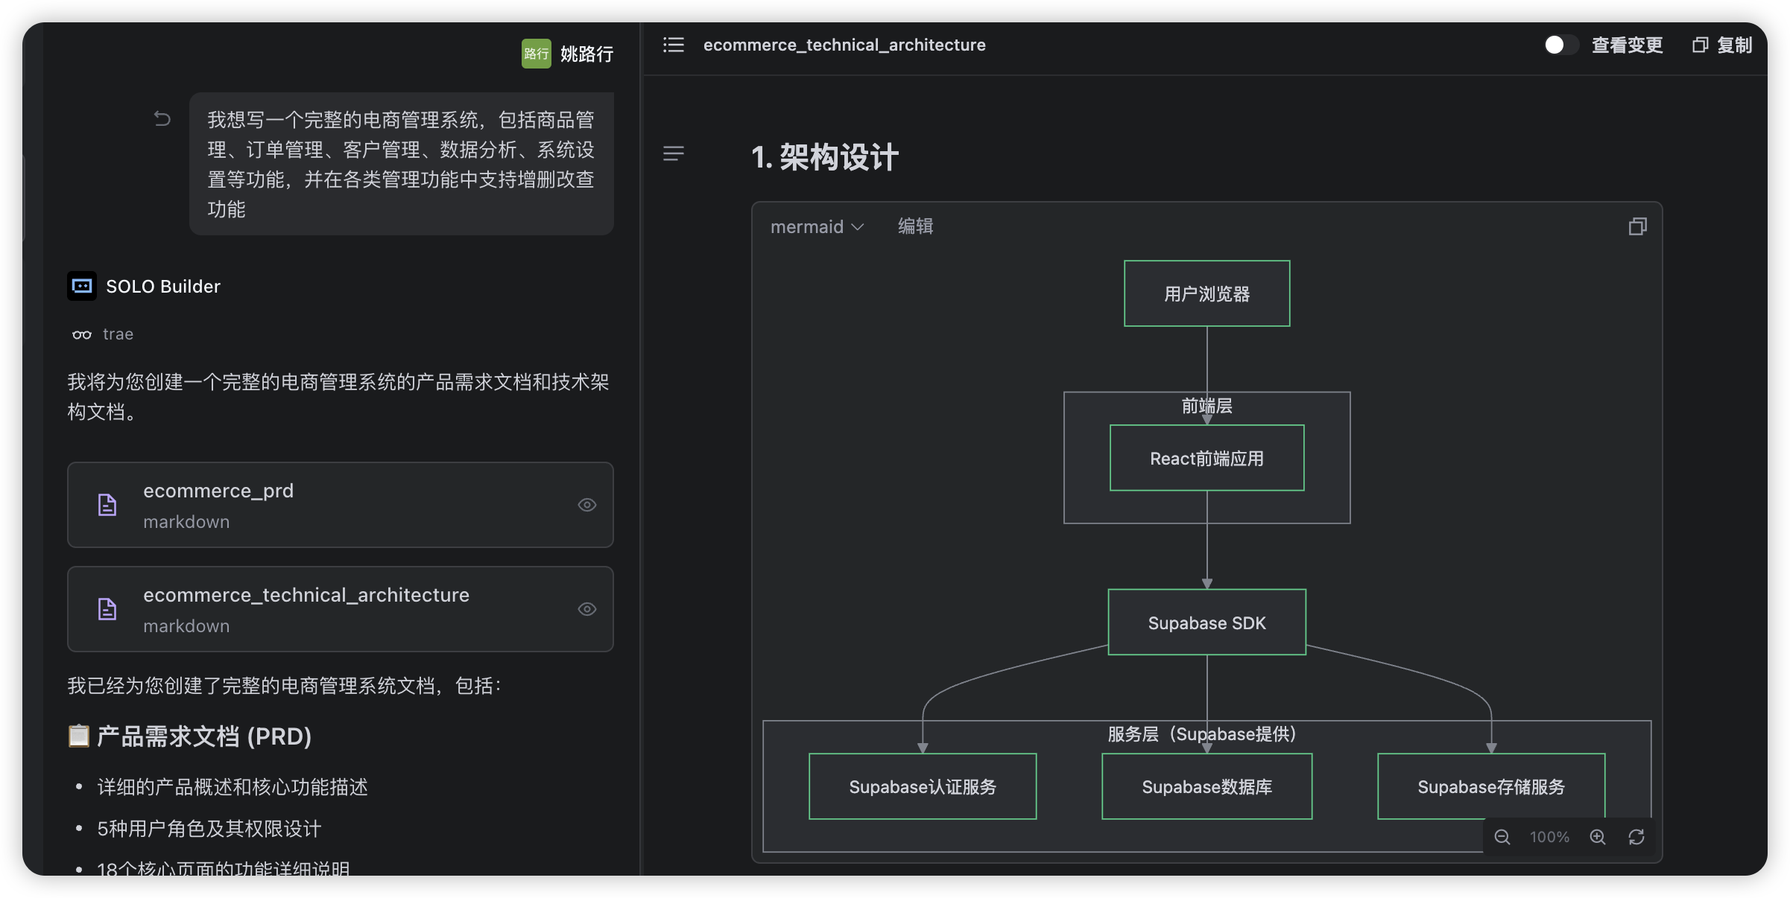Toggle the 查看变更 switch
Screen dimensions: 1790x898
1560,45
